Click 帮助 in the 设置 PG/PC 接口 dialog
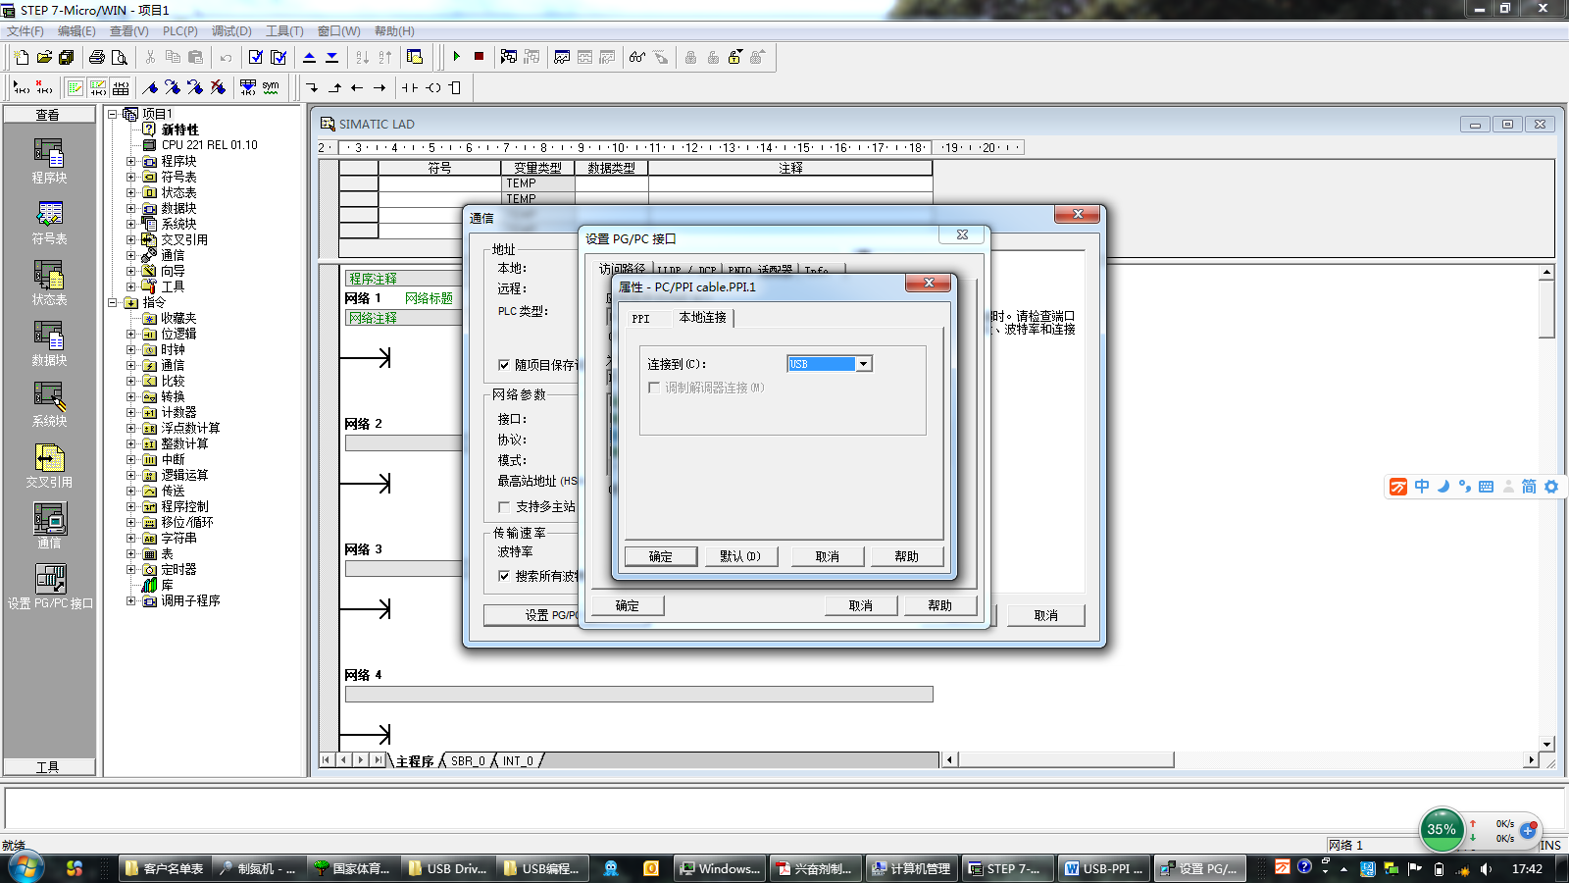 click(940, 605)
